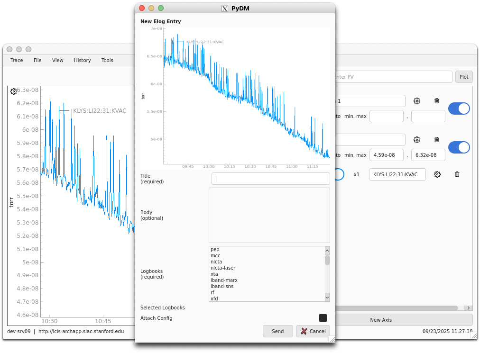Open plot settings gear on chart
480x353 pixels.
[14, 91]
